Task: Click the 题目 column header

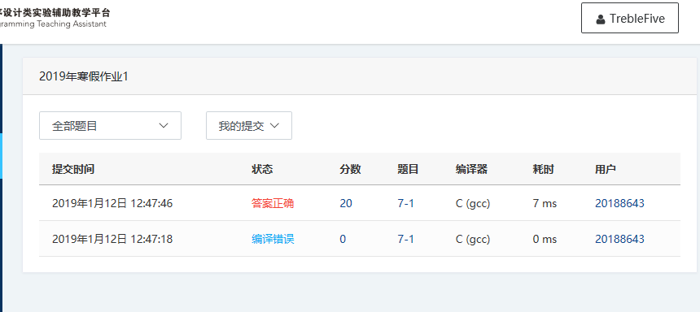Action: point(408,169)
